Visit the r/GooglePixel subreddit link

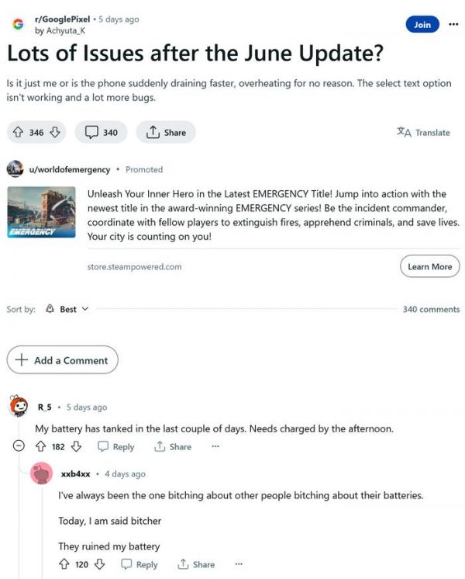pyautogui.click(x=59, y=19)
